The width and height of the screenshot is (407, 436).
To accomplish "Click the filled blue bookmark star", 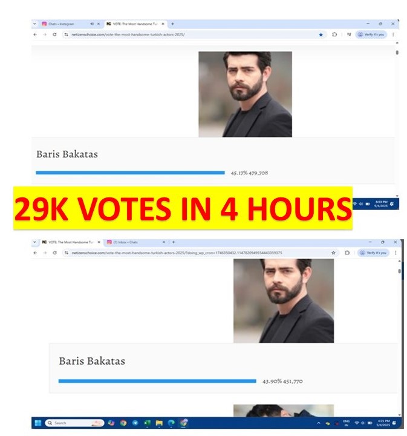I will point(321,35).
